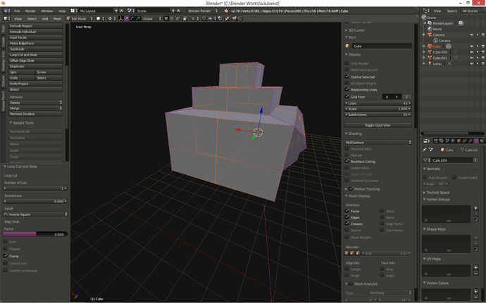486x303 pixels.
Task: Toggle visibility eye for Lamp object
Action: tap(471, 63)
